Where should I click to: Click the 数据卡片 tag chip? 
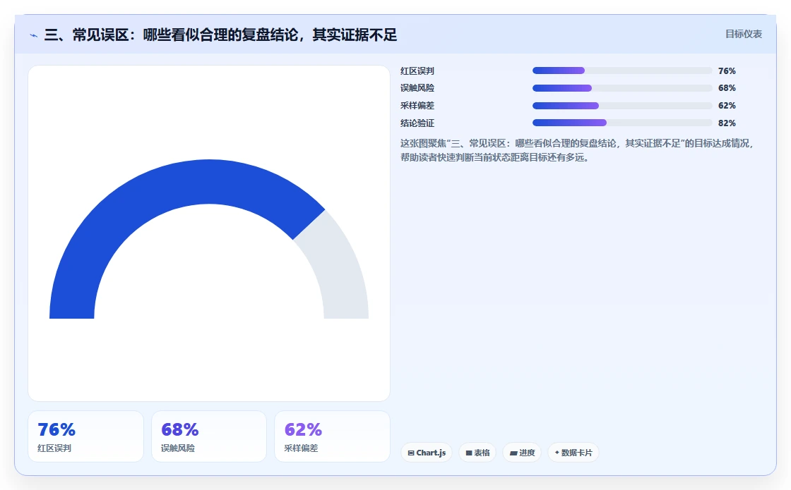coord(573,452)
